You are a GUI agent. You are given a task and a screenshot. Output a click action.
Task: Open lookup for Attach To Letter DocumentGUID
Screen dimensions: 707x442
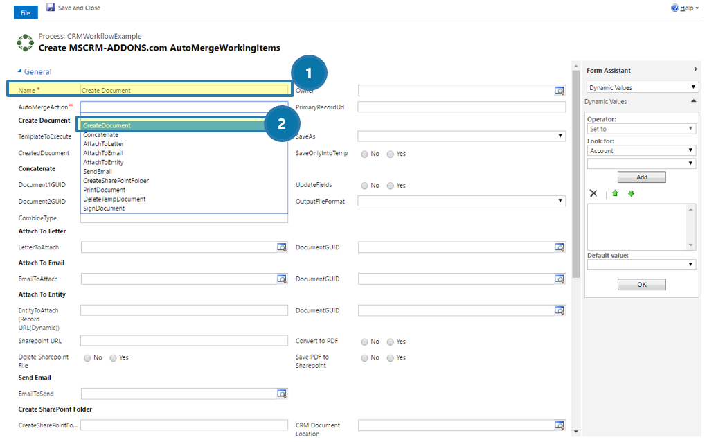(x=559, y=247)
